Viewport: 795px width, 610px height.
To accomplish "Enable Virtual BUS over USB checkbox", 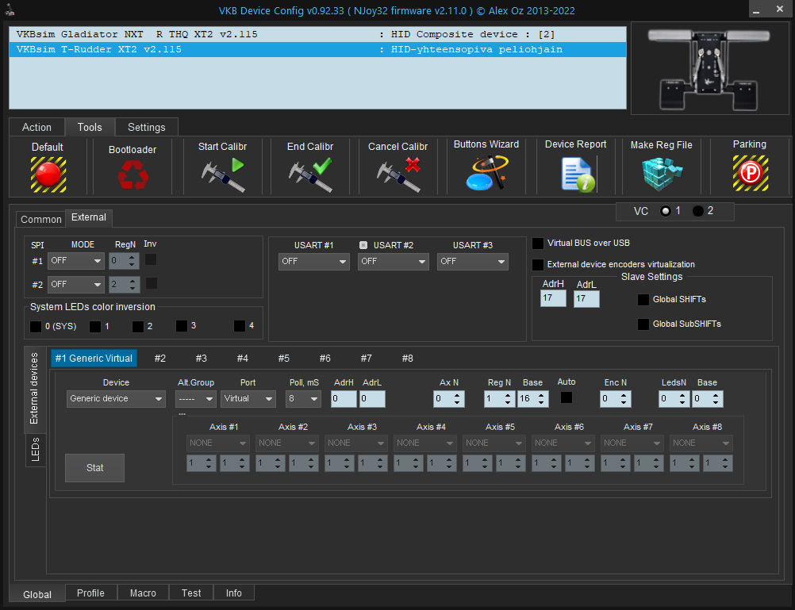I will [538, 244].
